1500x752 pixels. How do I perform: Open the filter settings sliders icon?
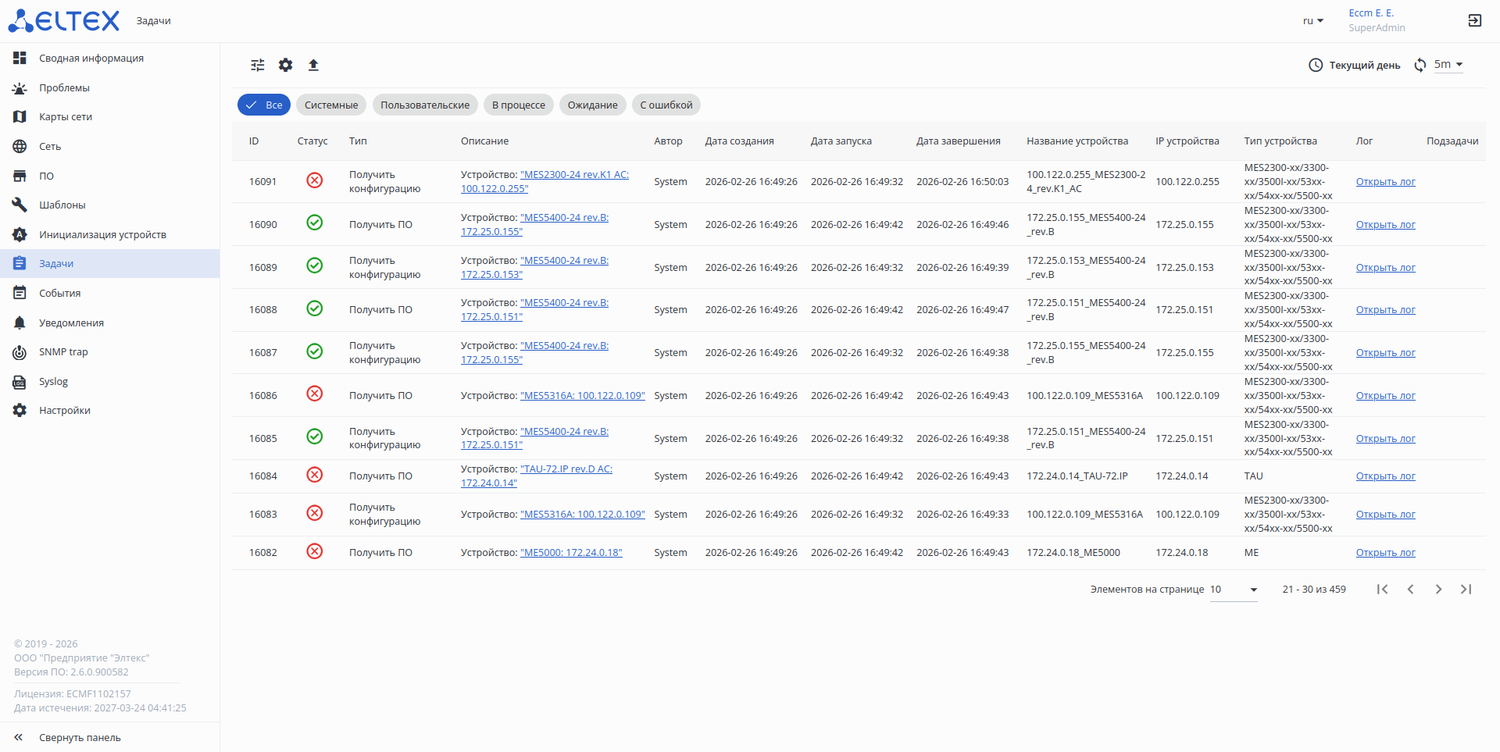[x=258, y=65]
